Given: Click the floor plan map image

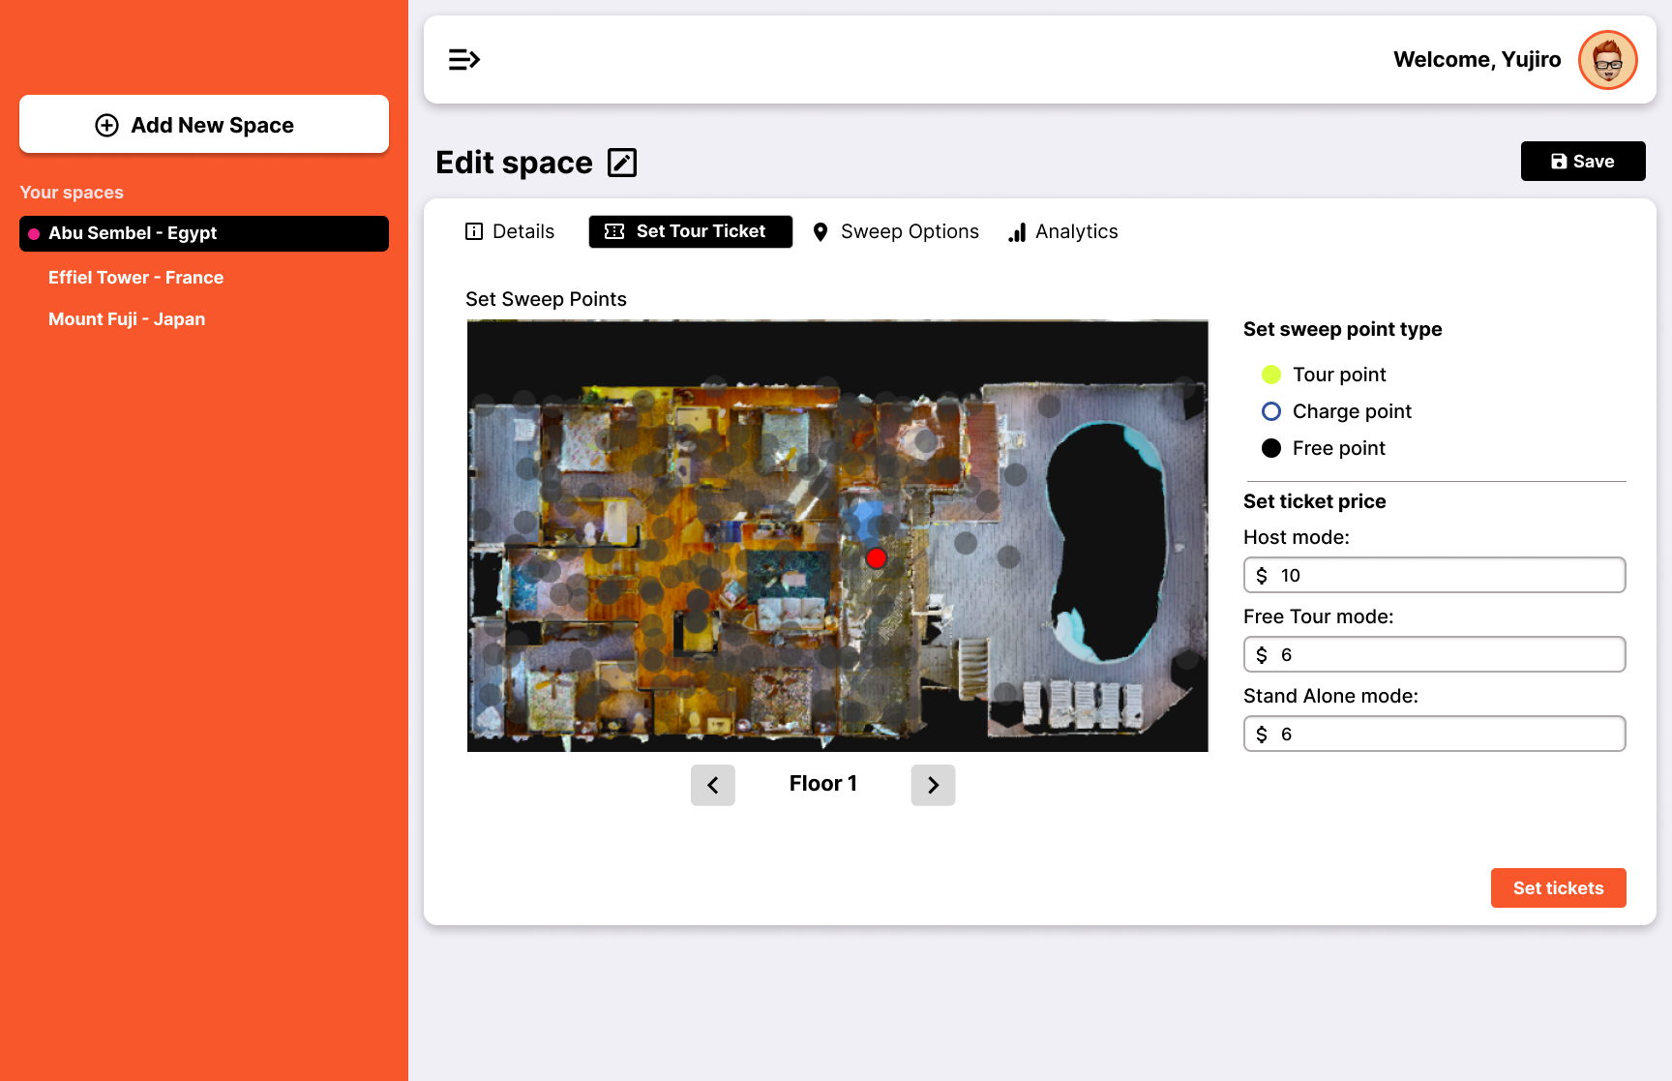Looking at the screenshot, I should (x=838, y=536).
